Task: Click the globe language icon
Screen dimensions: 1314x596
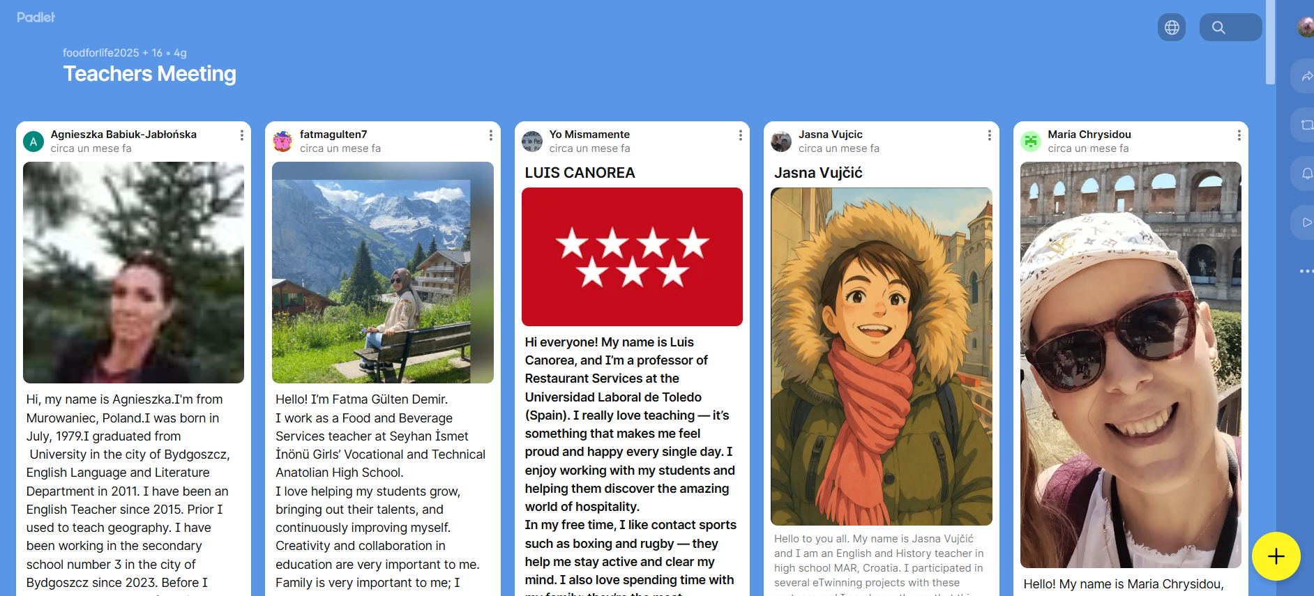Action: [x=1172, y=27]
